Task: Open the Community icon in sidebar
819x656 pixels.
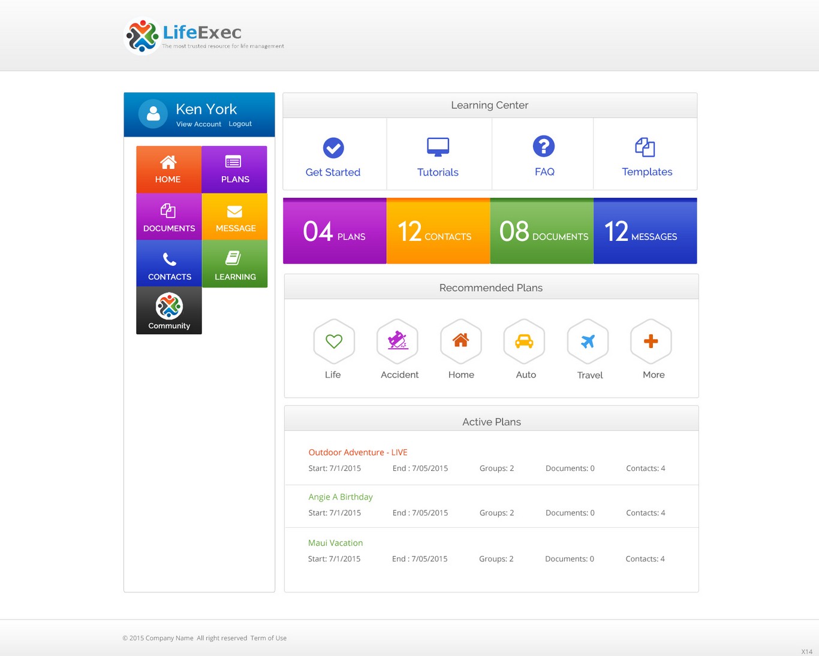Action: coord(168,310)
